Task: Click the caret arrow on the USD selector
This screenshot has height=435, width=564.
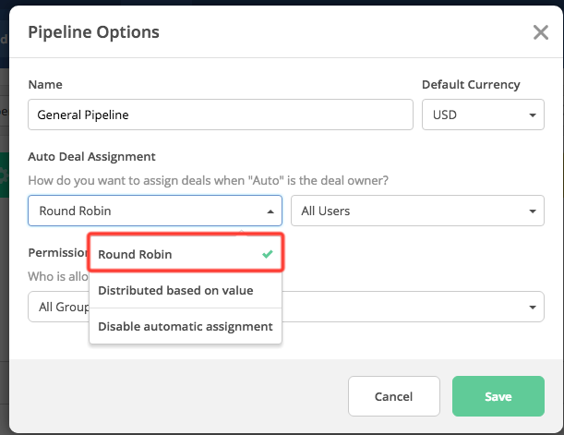Action: [x=532, y=115]
